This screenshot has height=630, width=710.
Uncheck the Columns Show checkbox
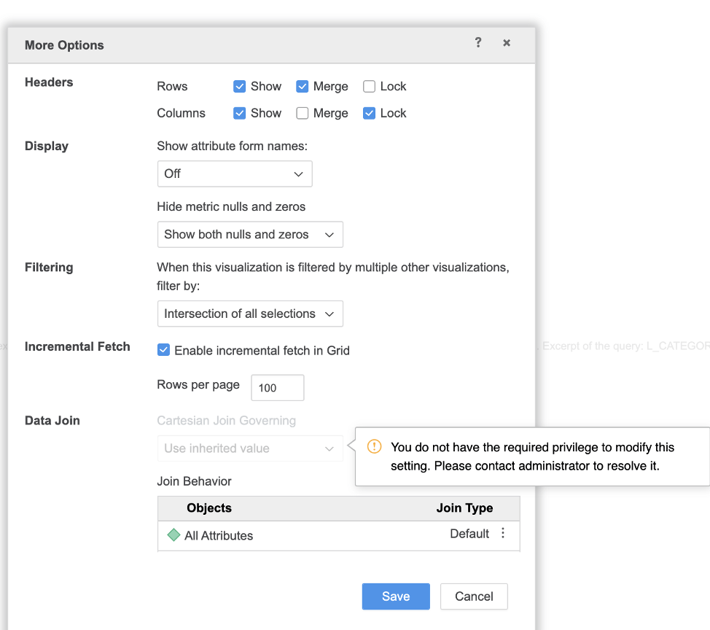239,114
